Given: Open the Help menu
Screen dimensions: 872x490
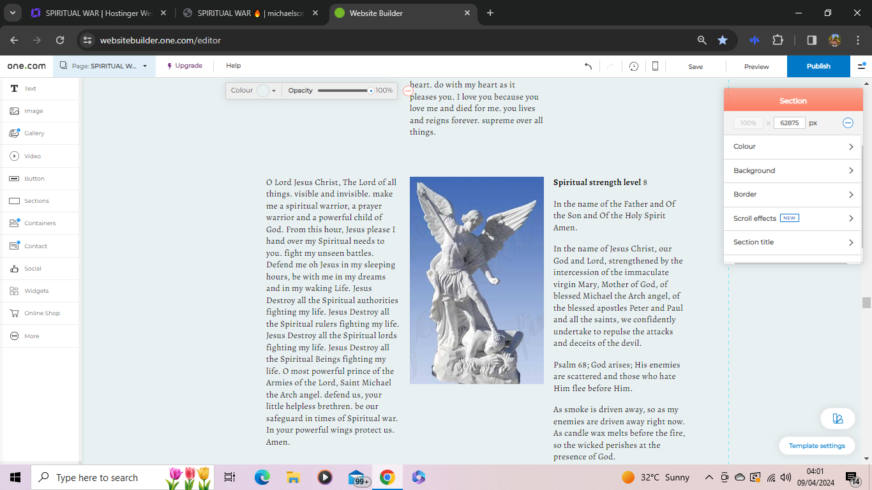Looking at the screenshot, I should click(234, 66).
